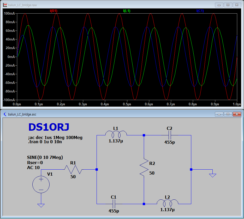Click the 100mA vertical axis label
Image resolution: width=244 pixels, height=219 pixels.
click(9, 13)
